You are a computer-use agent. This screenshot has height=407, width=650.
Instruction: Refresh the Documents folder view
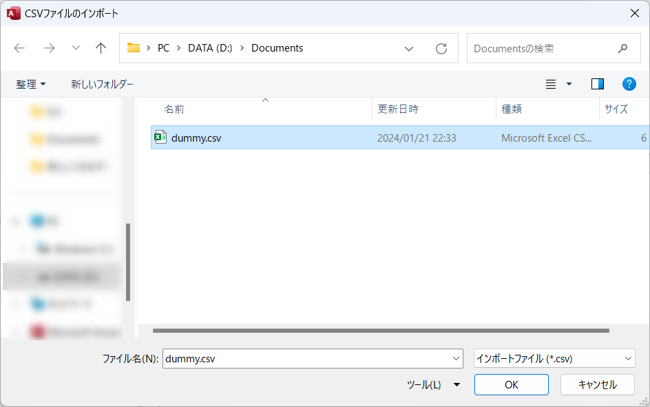pos(441,47)
